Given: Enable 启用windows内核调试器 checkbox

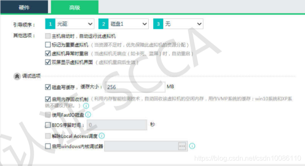Looking at the screenshot, I should coord(48,146).
